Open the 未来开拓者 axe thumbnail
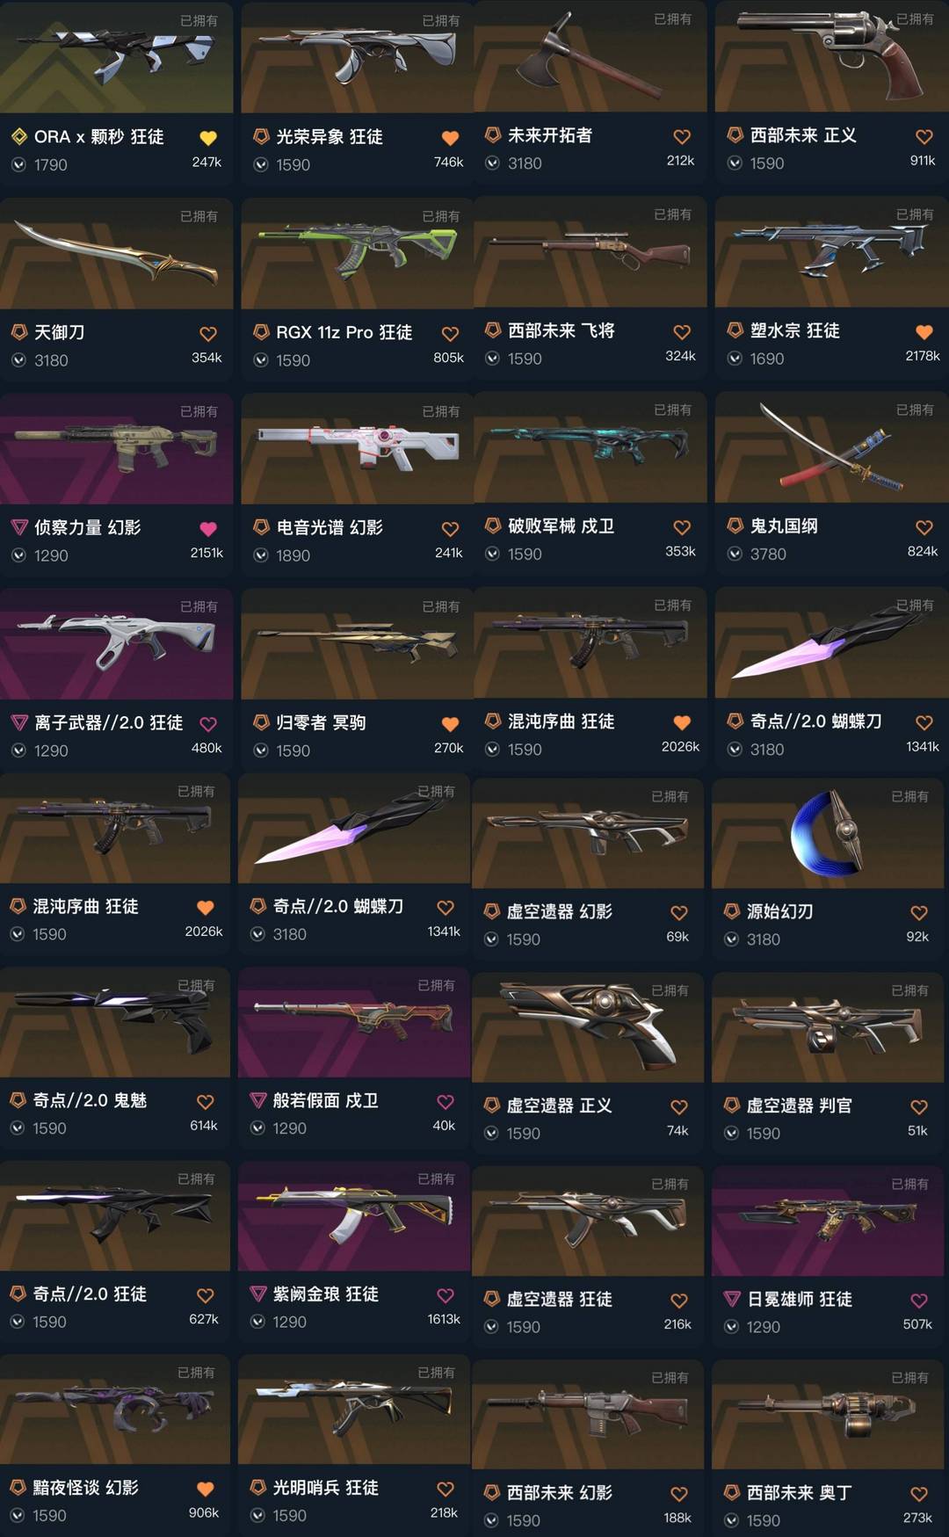Viewport: 949px width, 1537px height. (x=590, y=56)
